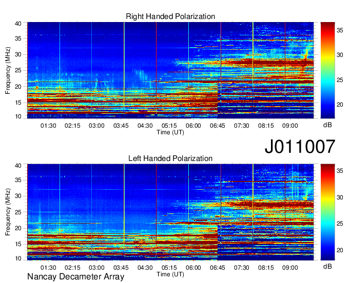Click the 35 MHz tick on the right-handed plot

tap(18, 38)
